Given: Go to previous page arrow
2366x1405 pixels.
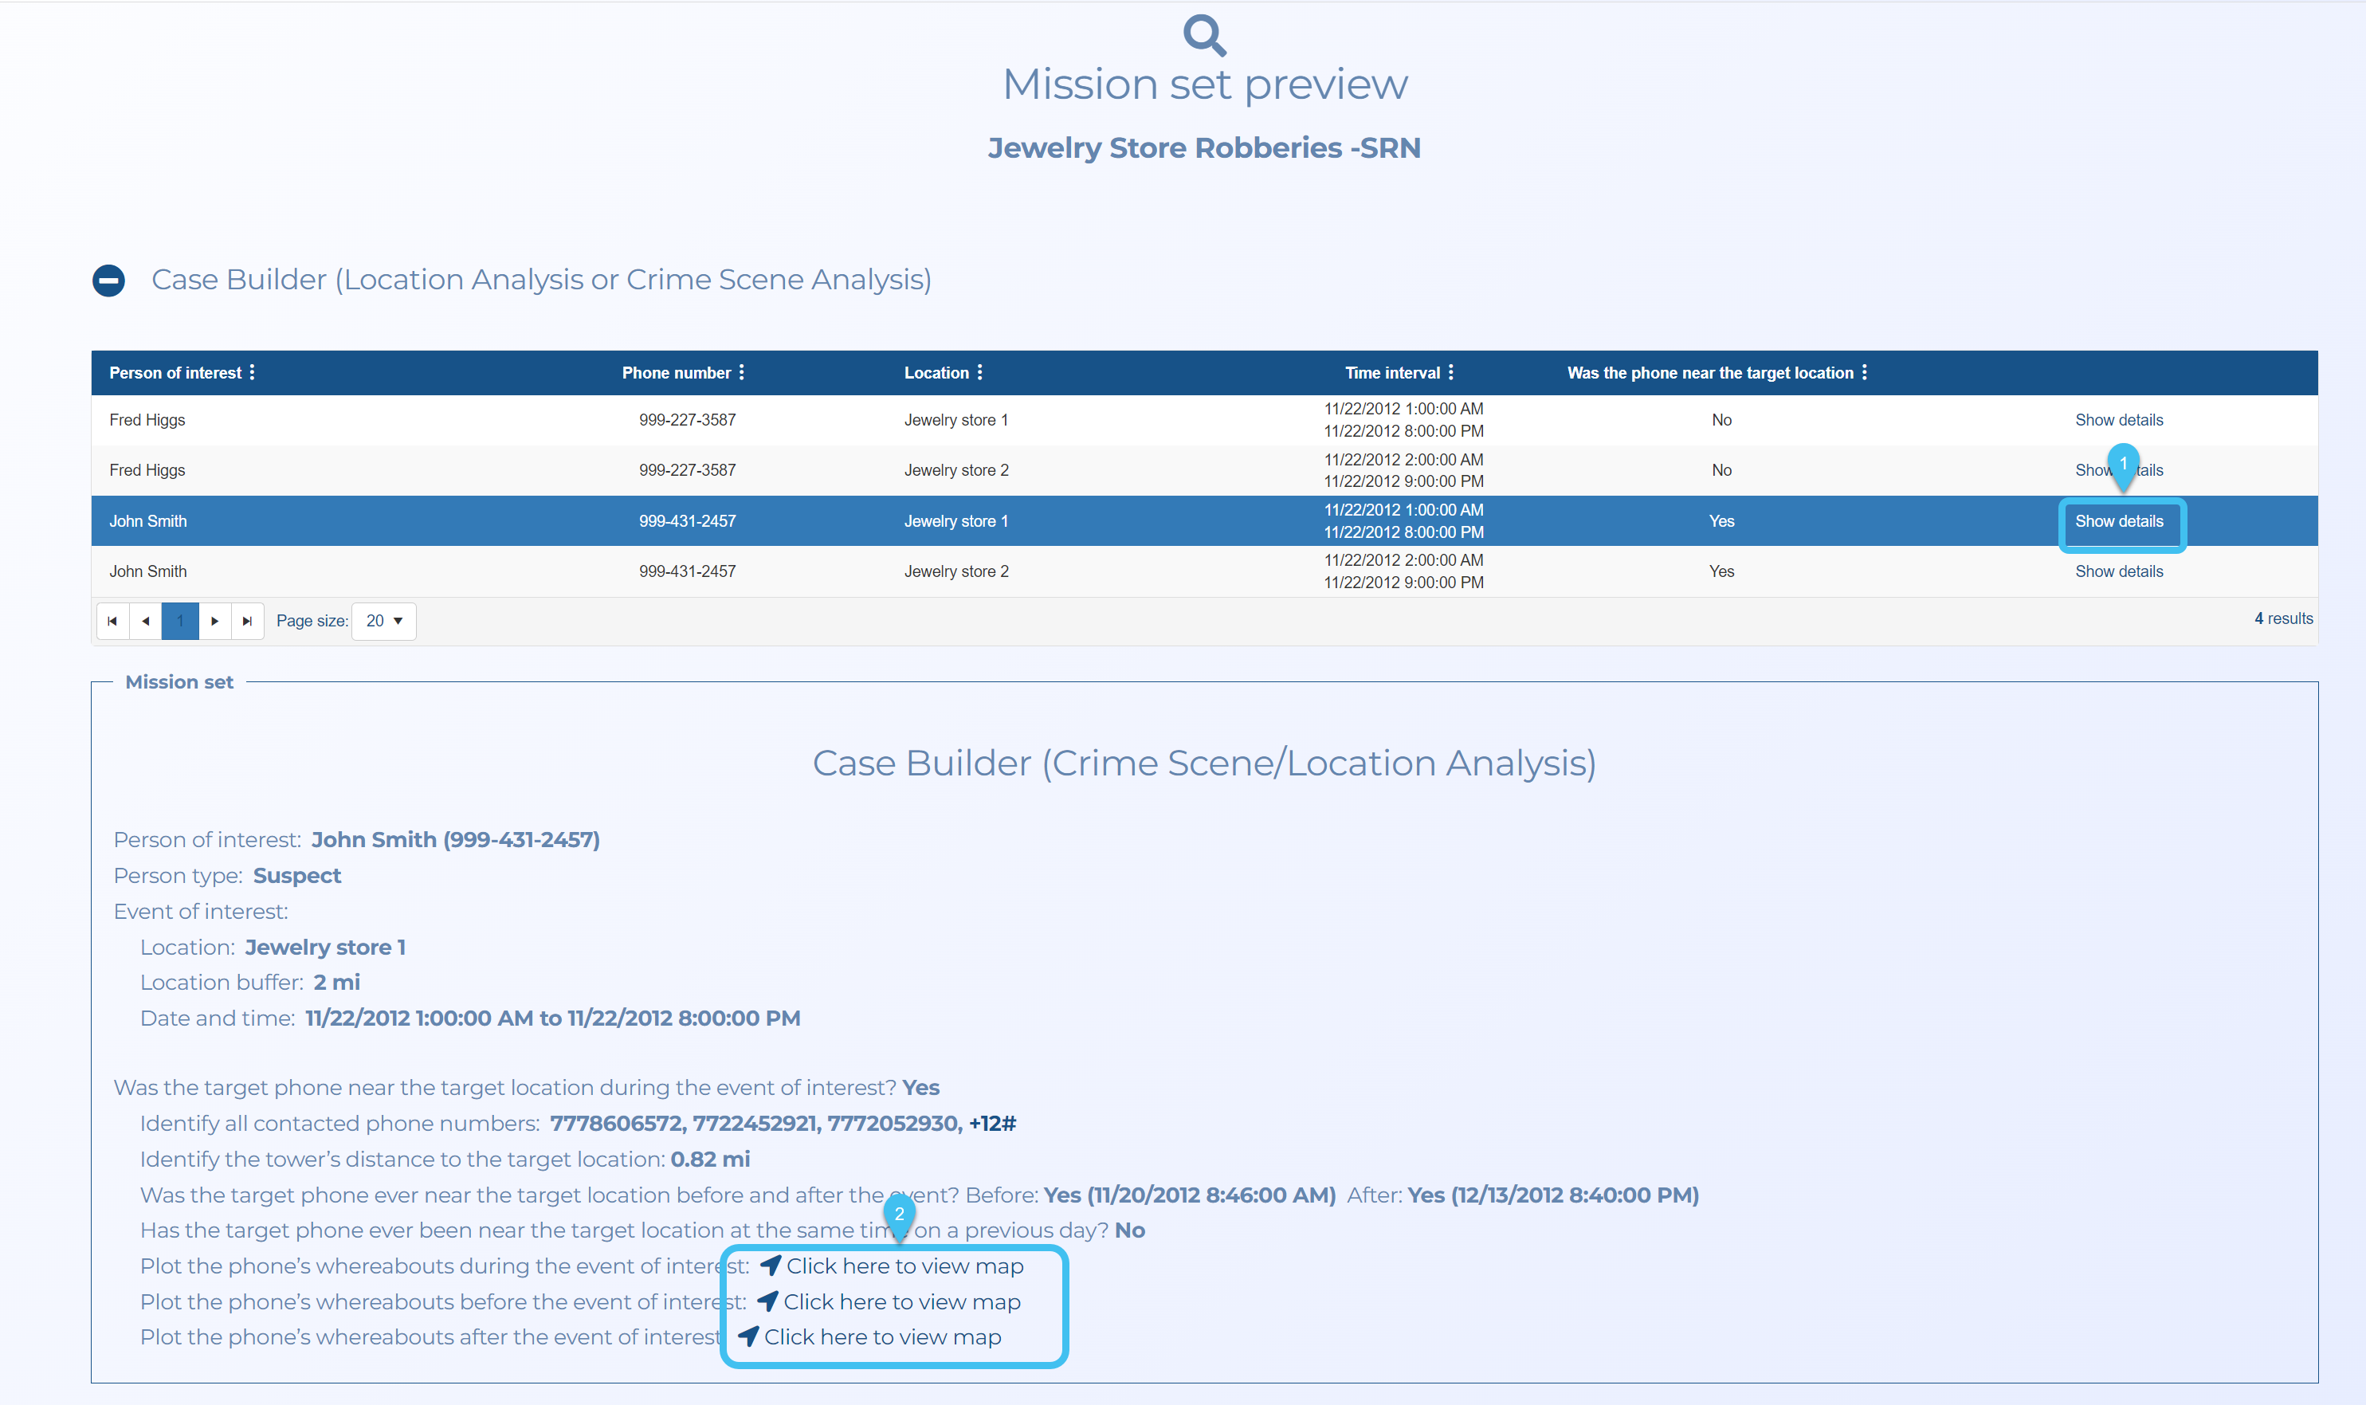Looking at the screenshot, I should [x=146, y=621].
